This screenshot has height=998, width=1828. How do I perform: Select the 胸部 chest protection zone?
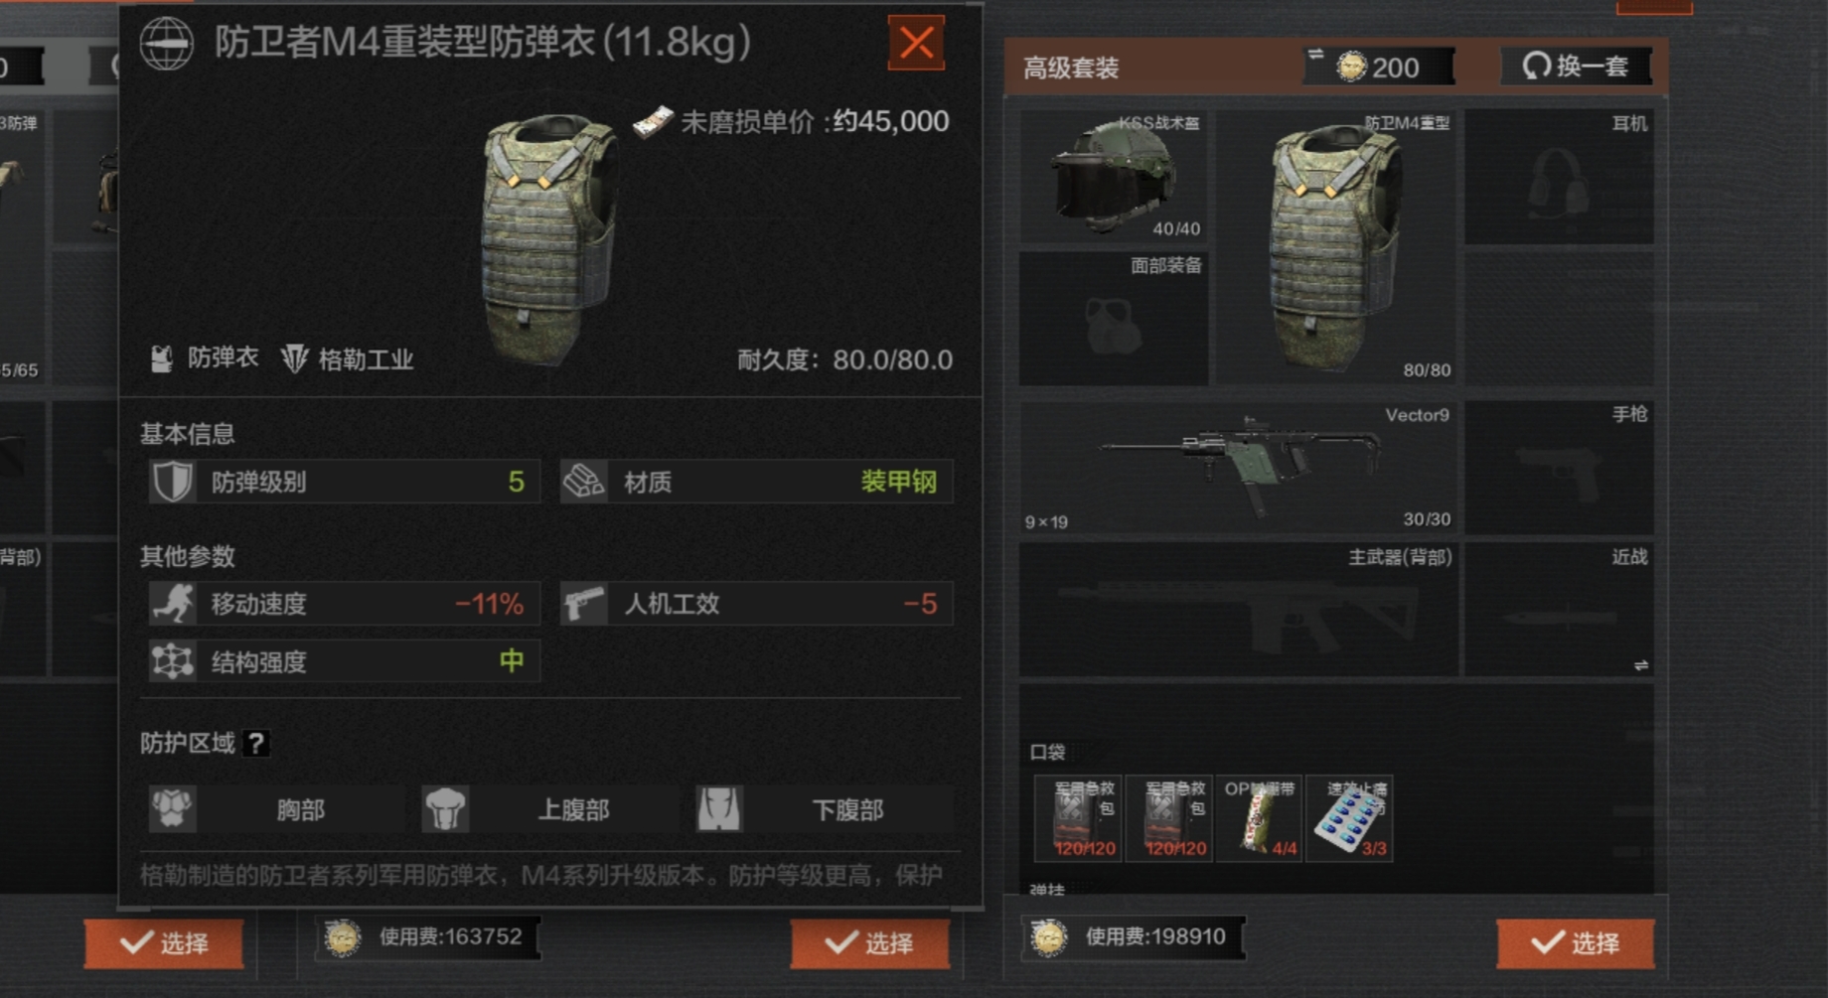pyautogui.click(x=274, y=809)
